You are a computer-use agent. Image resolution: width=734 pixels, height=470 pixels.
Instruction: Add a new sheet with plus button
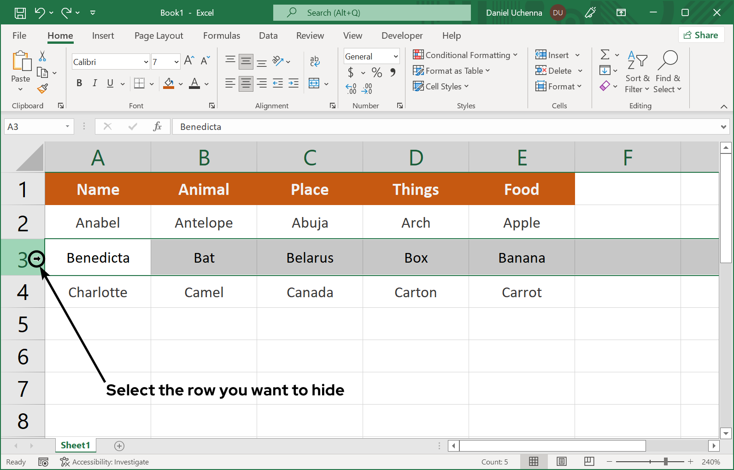coord(119,446)
